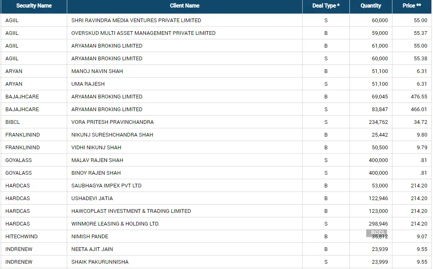Select Winmore Leasing & Holding Ltd. row

[115, 224]
